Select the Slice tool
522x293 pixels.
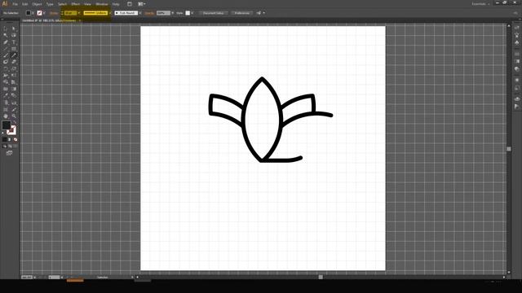click(14, 109)
